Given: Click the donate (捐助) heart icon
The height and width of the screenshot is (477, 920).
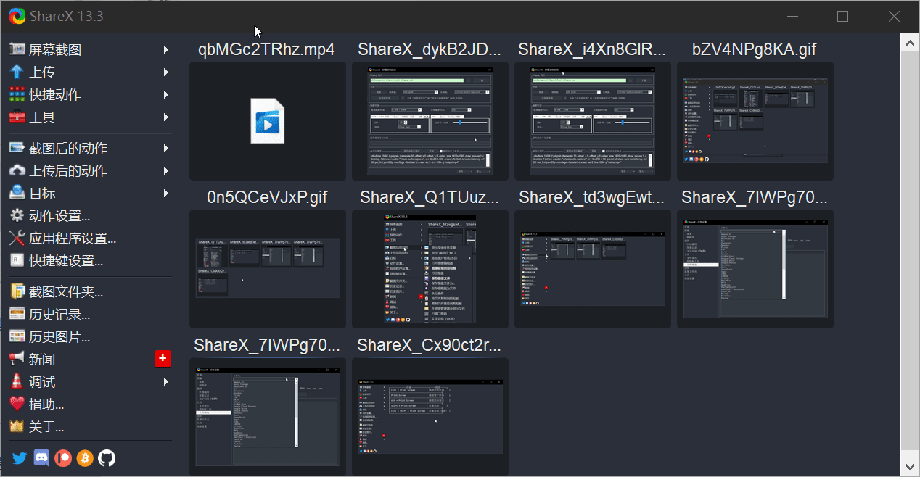Looking at the screenshot, I should [17, 404].
